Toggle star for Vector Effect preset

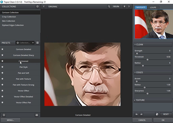click(x=3, y=91)
